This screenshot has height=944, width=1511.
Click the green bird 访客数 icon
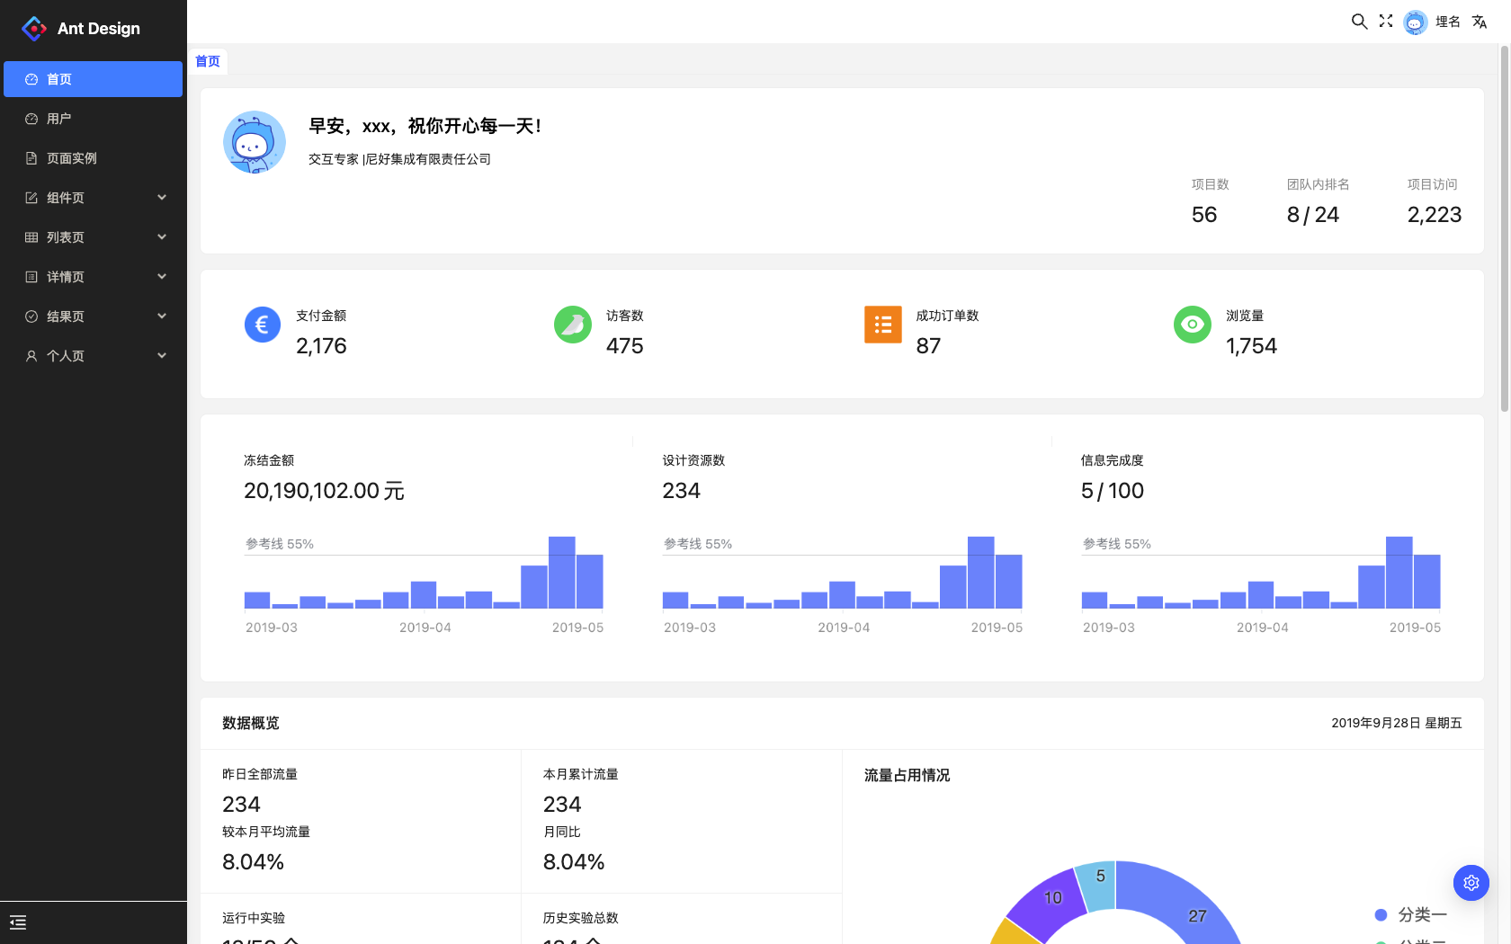(x=573, y=325)
